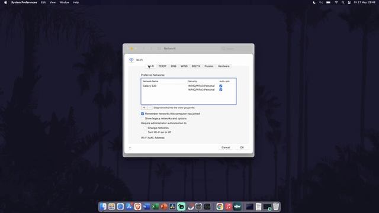Remove selected network with minus button
379x213 pixels.
click(150, 108)
